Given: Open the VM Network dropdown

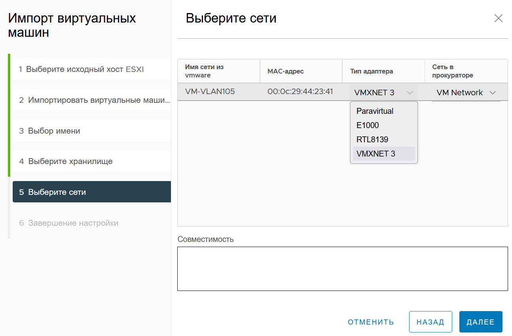Looking at the screenshot, I should coord(466,92).
